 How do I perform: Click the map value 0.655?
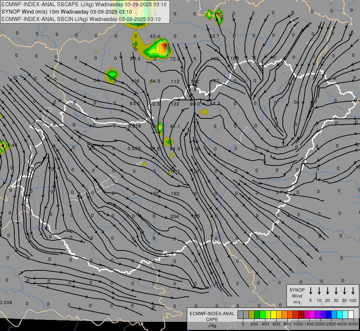click(134, 148)
